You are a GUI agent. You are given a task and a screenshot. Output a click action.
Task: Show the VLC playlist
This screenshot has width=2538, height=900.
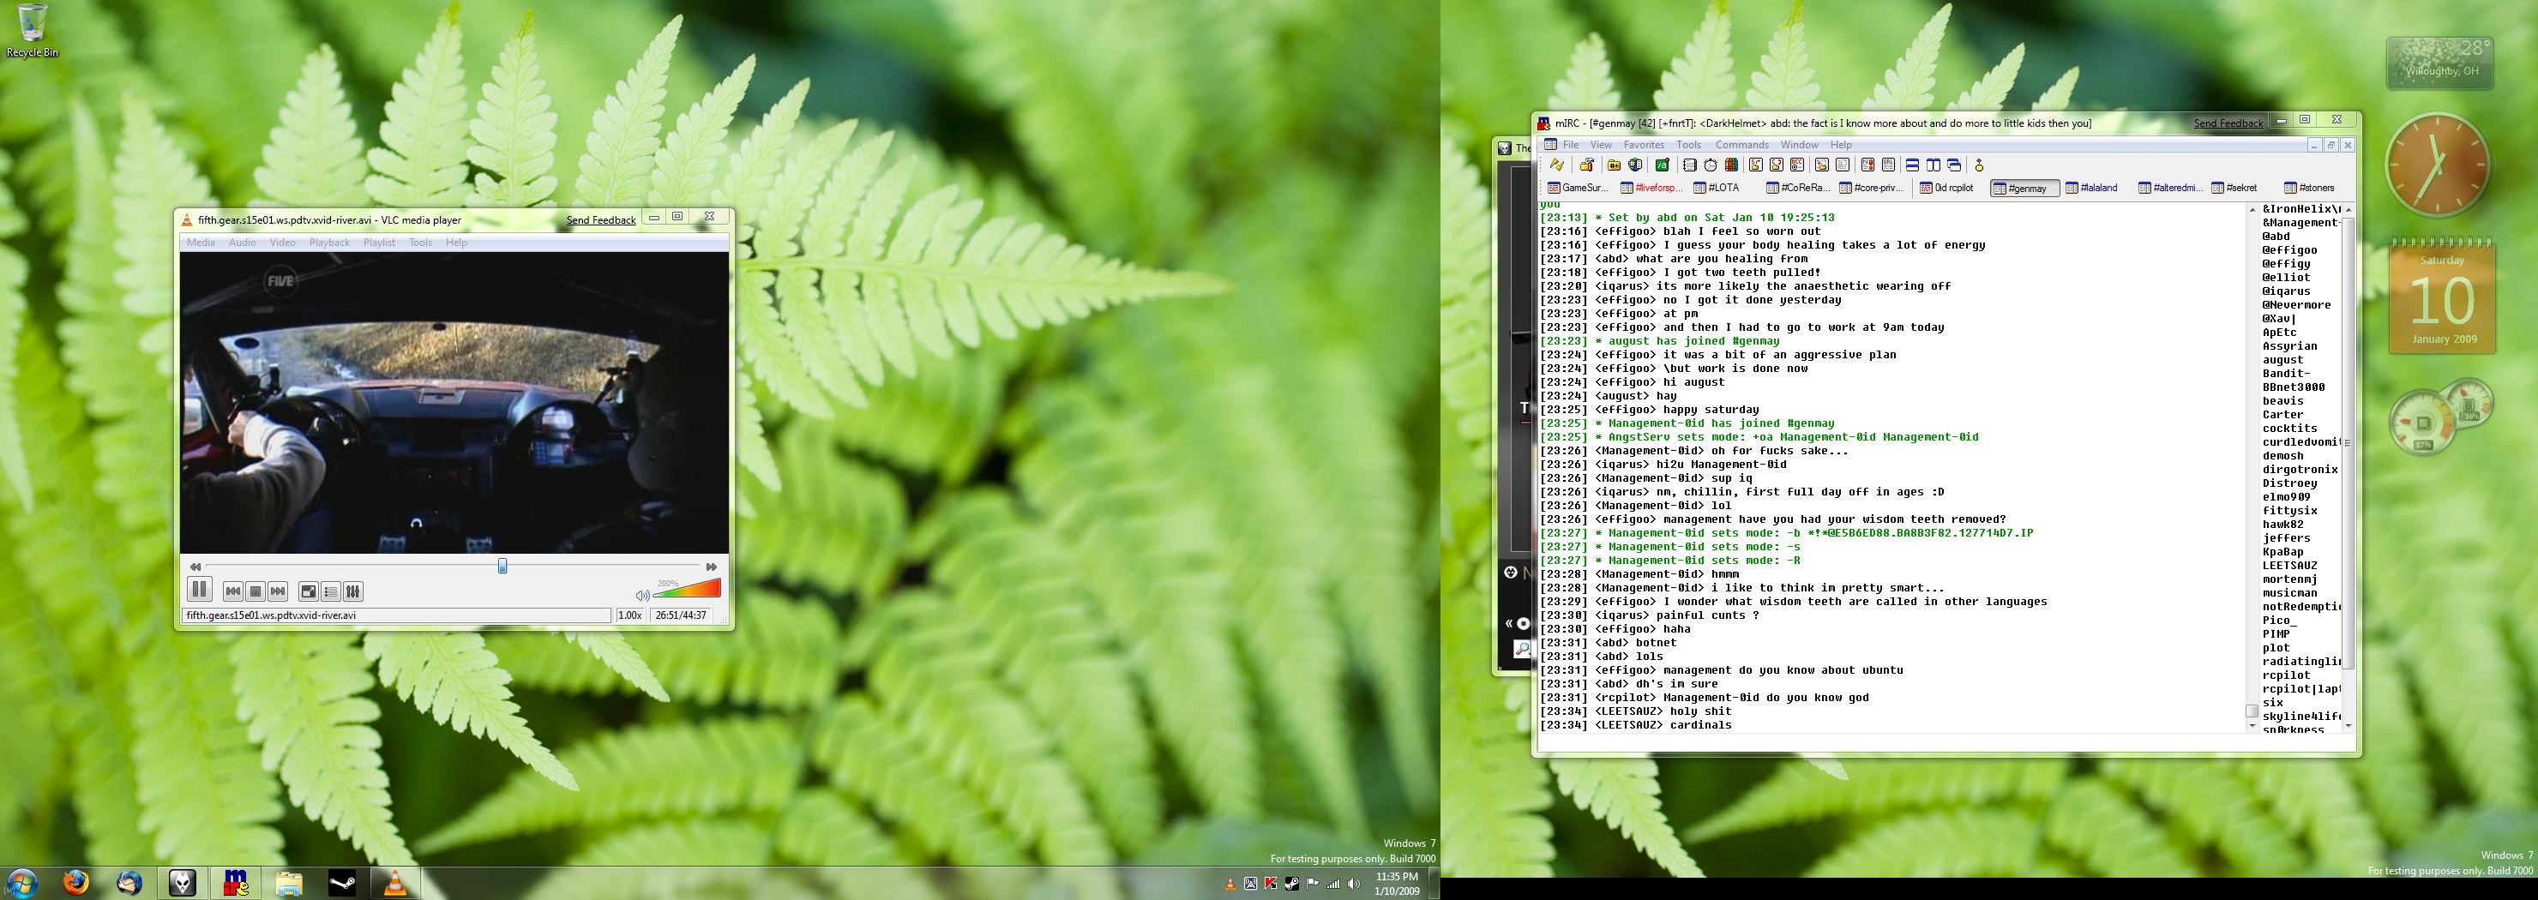click(331, 591)
